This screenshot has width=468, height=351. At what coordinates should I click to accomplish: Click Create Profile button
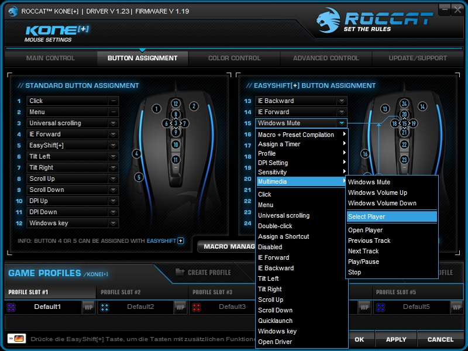(x=203, y=272)
